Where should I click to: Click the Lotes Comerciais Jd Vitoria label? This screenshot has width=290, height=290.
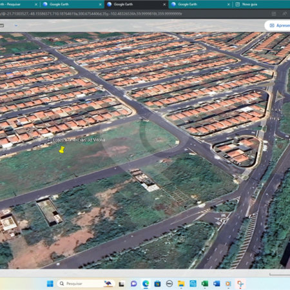(79, 140)
